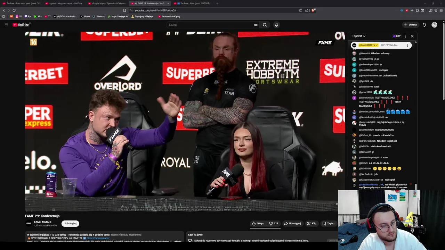Close the 'FAME 29: Konferencja' tab
Screen dimensions: 445x250
(168, 3)
